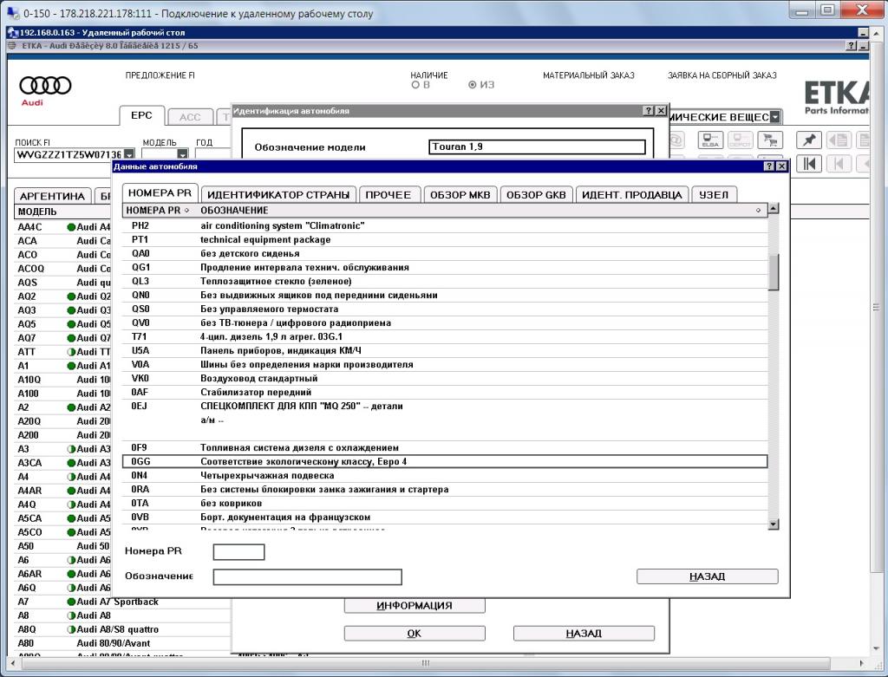
Task: Select the AQ5 model row
Action: (x=62, y=324)
